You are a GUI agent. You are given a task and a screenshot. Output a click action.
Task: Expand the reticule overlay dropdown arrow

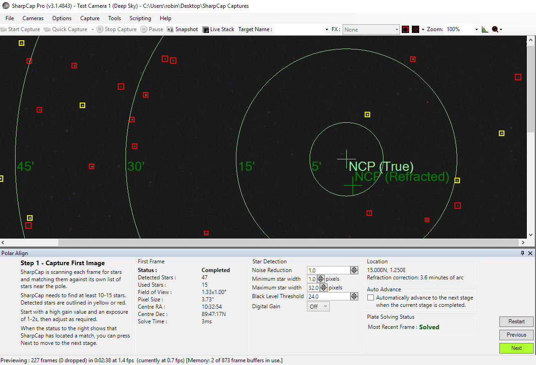tap(423, 29)
